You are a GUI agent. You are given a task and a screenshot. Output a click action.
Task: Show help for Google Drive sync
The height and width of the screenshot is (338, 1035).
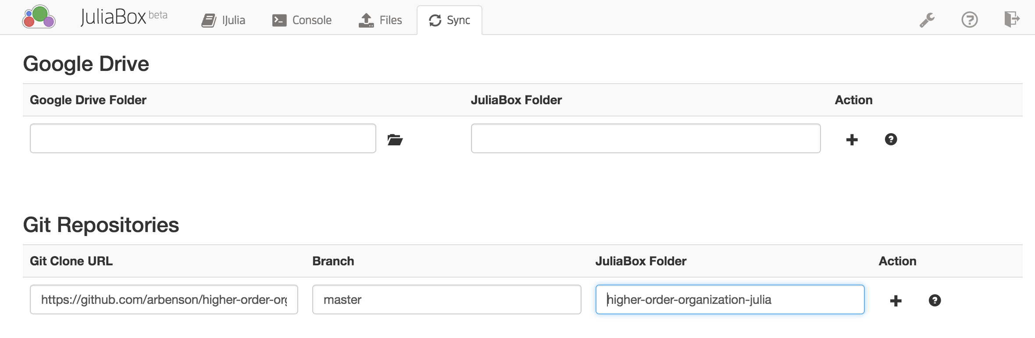[x=891, y=139]
